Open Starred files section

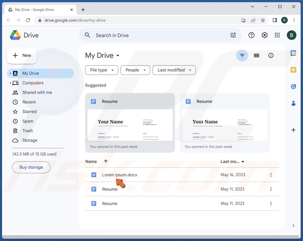tap(30, 112)
